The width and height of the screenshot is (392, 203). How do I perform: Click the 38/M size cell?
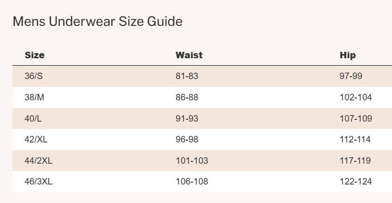coord(34,97)
